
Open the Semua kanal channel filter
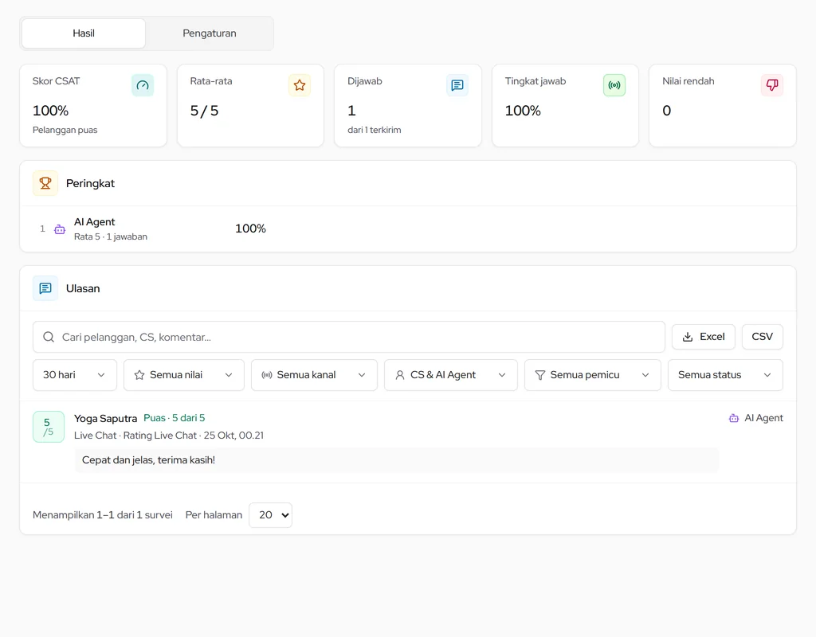click(x=314, y=375)
